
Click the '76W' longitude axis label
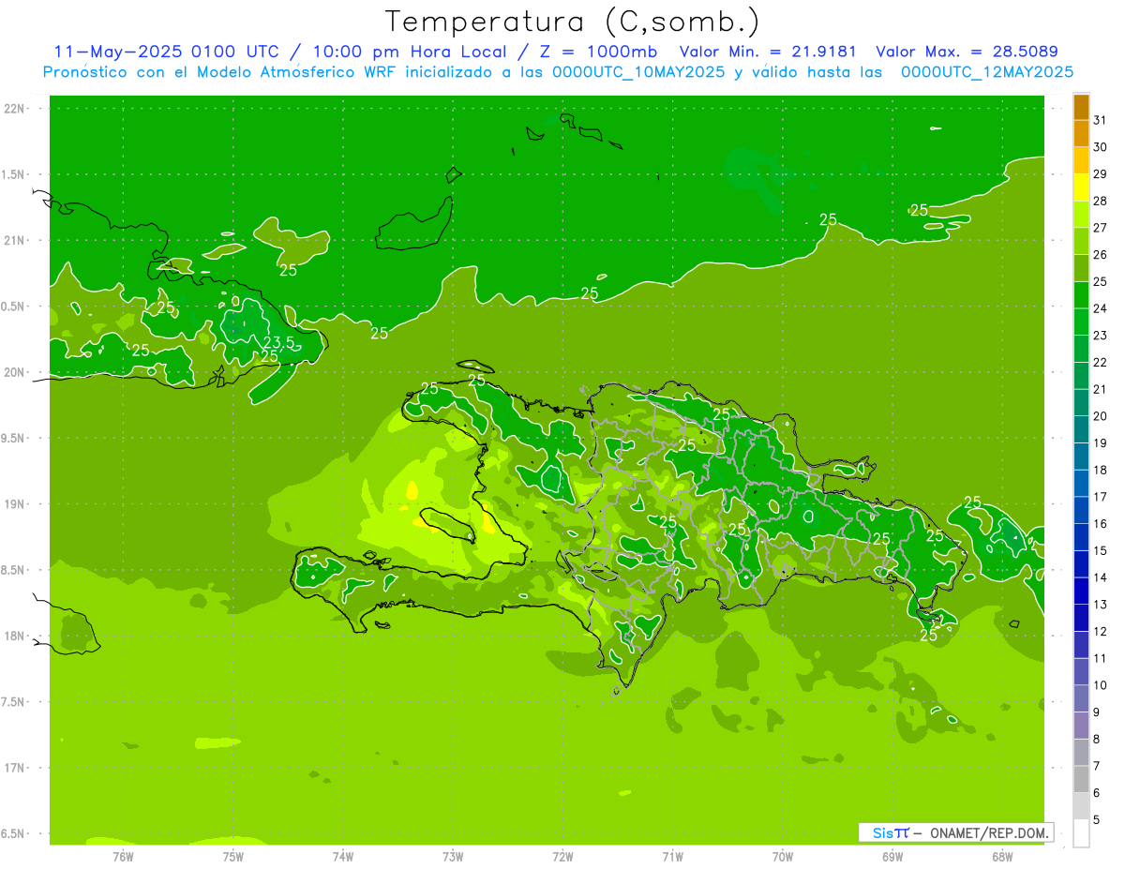123,856
